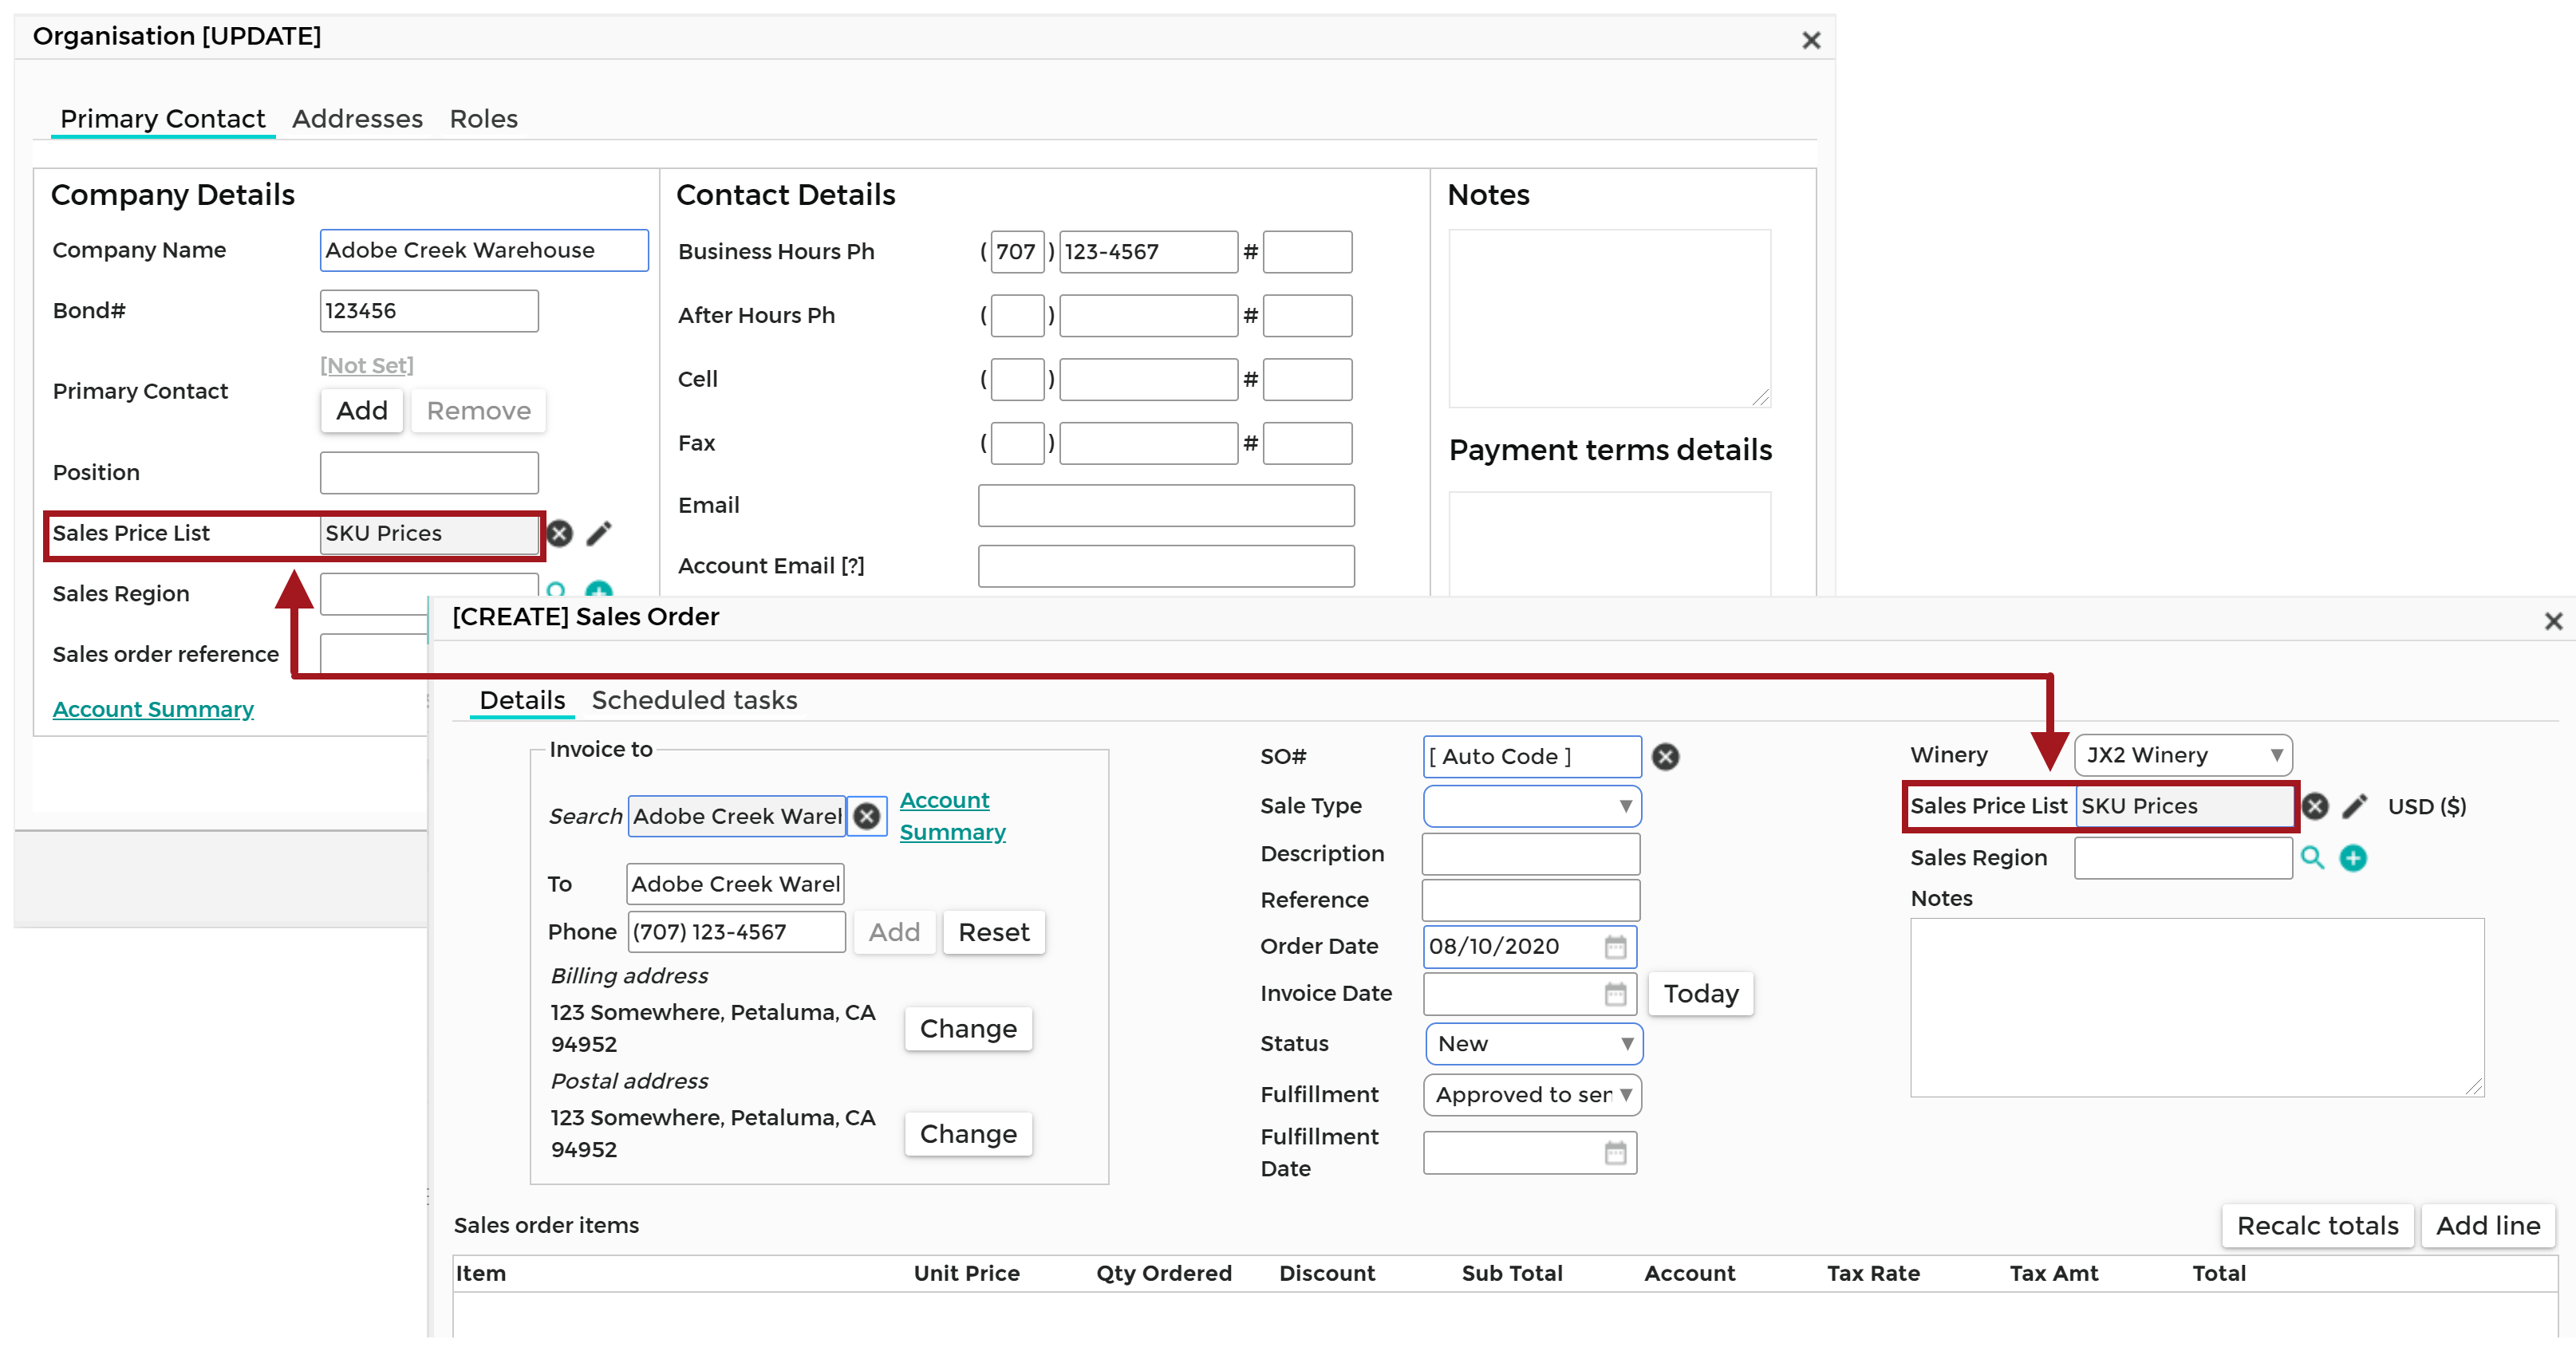This screenshot has height=1351, width=2576.
Task: Switch to Primary Contact tab
Action: tap(163, 119)
